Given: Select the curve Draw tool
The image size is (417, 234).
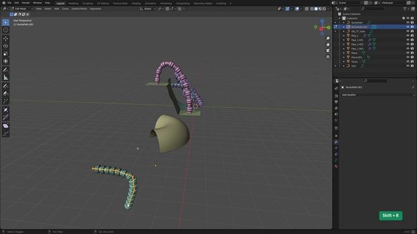Looking at the screenshot, I should (6, 86).
